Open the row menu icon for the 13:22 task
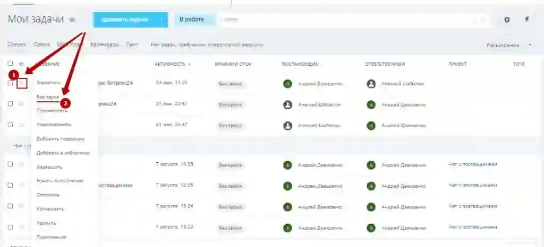This screenshot has height=247, width=544. coord(21,227)
